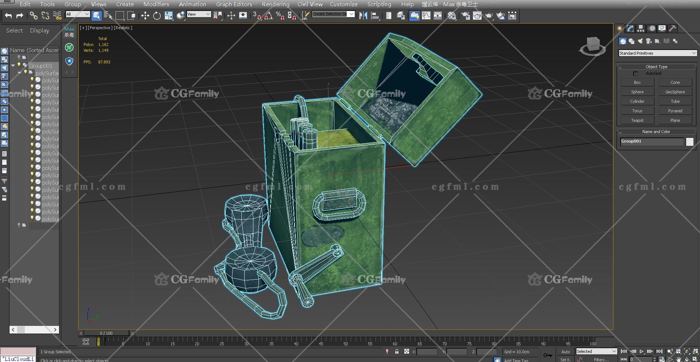
Task: Select the Cameras category icon
Action: 649,41
